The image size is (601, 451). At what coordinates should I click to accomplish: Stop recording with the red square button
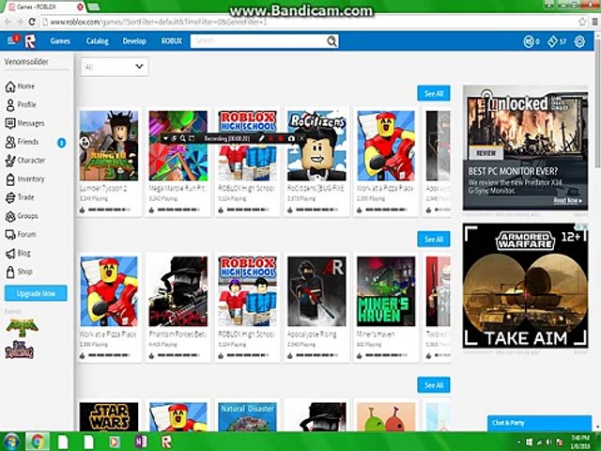click(281, 138)
